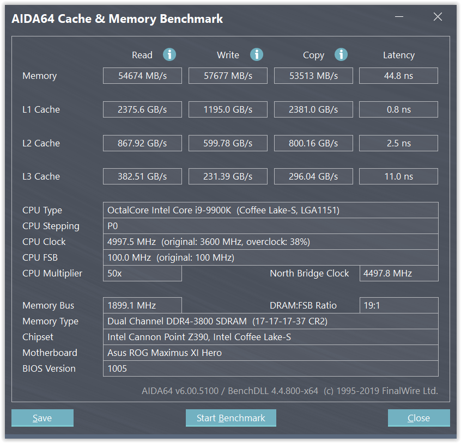The width and height of the screenshot is (461, 443).
Task: Click Motherboard field Asus ROG Maximus XI Hero
Action: coord(271,353)
